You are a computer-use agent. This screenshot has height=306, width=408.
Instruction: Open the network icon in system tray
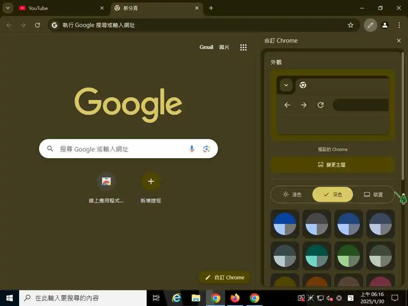320,298
